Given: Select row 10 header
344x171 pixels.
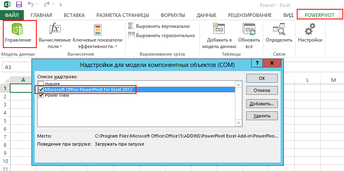Looking at the screenshot, I should [x=6, y=161].
